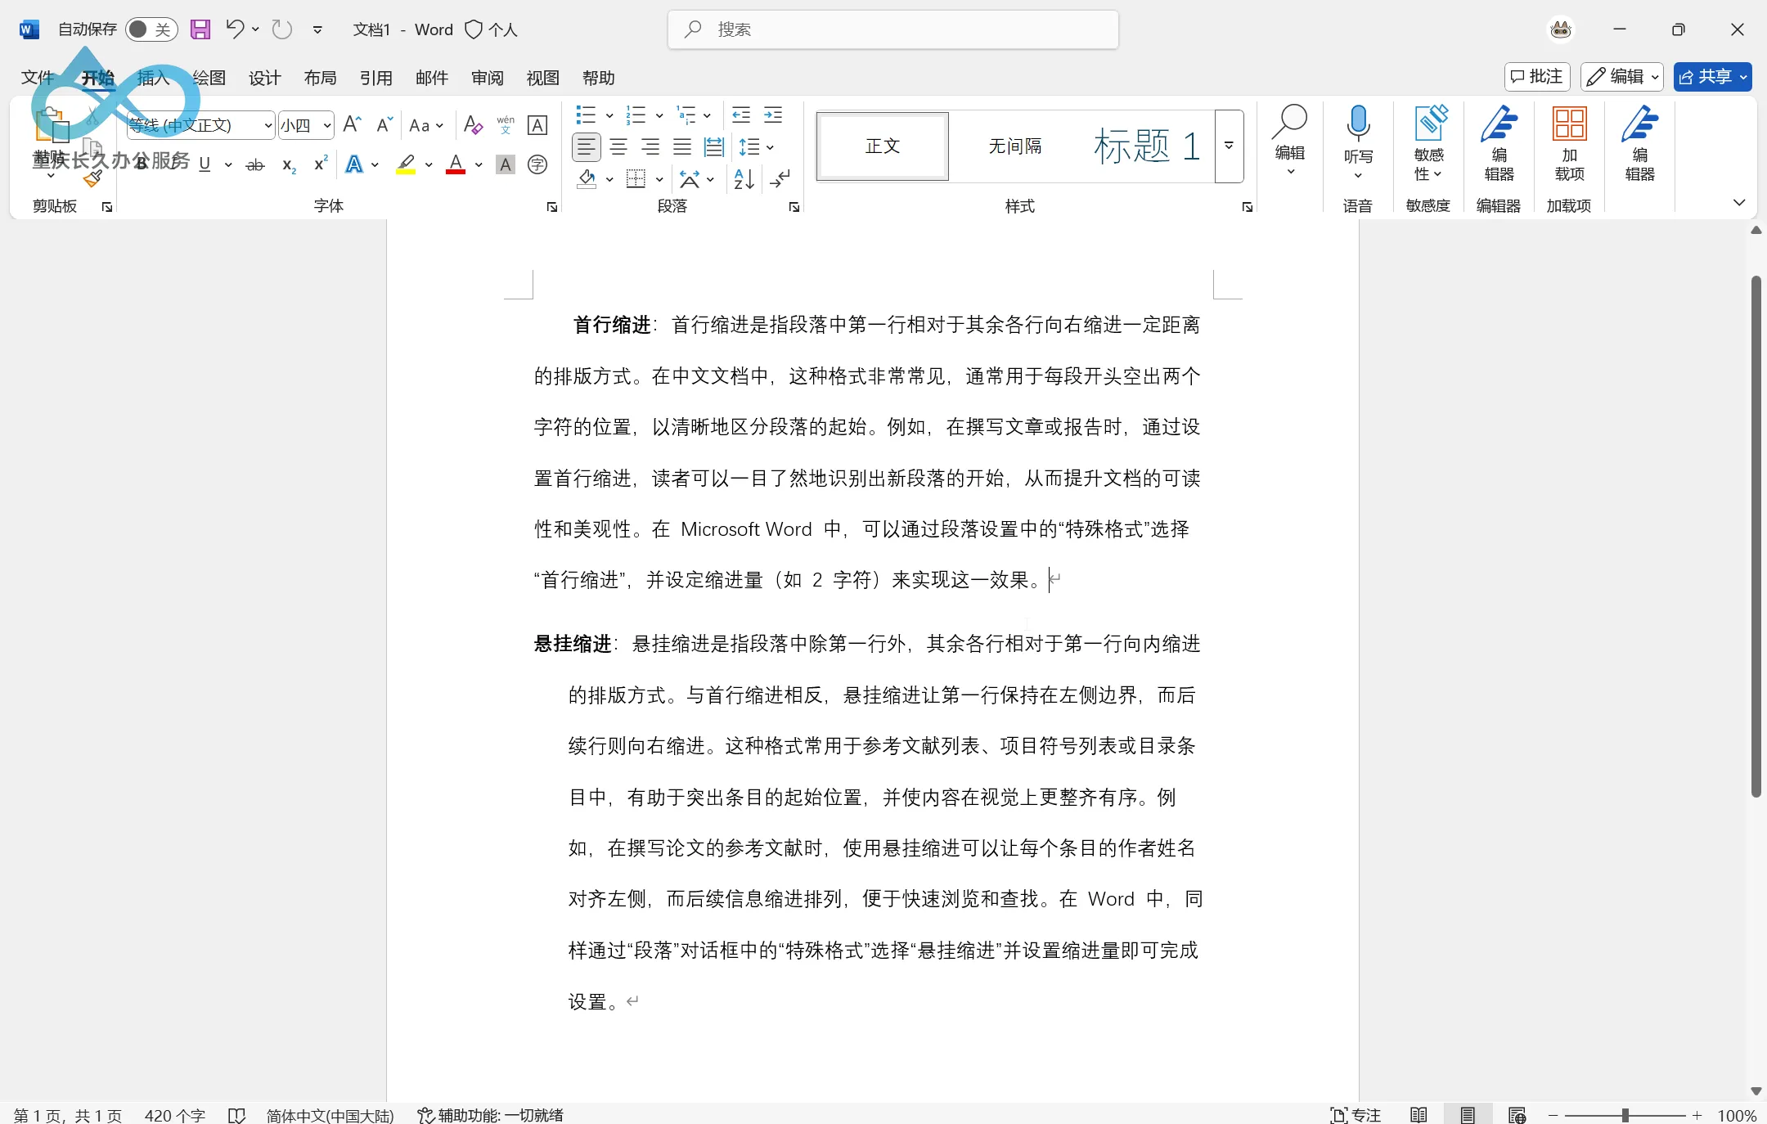Switch to the 审阅 tab
Image resolution: width=1767 pixels, height=1124 pixels.
(487, 78)
